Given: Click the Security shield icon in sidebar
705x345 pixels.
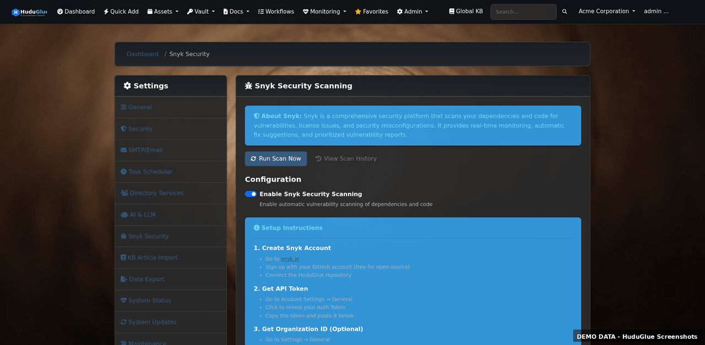Looking at the screenshot, I should [124, 129].
